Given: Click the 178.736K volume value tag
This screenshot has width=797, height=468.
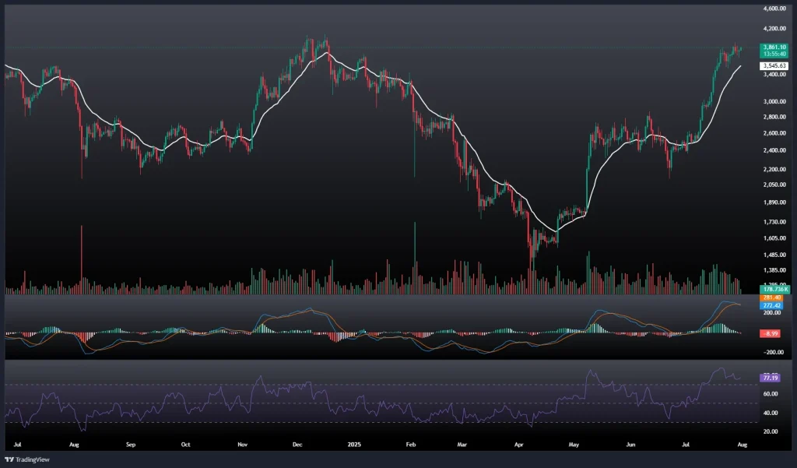Looking at the screenshot, I should pyautogui.click(x=774, y=289).
